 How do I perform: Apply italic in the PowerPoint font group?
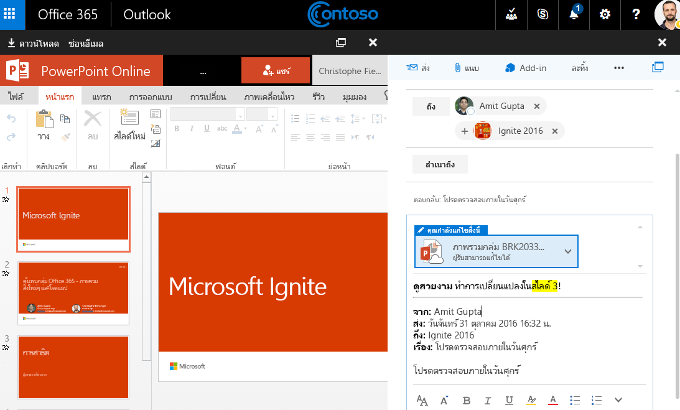[x=192, y=128]
